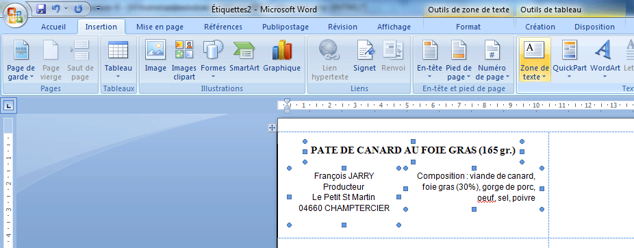Open the En-tête dropdown
The width and height of the screenshot is (634, 248).
click(429, 60)
